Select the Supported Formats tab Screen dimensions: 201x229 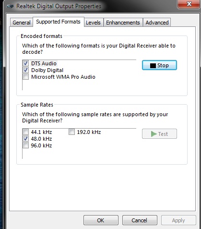59,22
